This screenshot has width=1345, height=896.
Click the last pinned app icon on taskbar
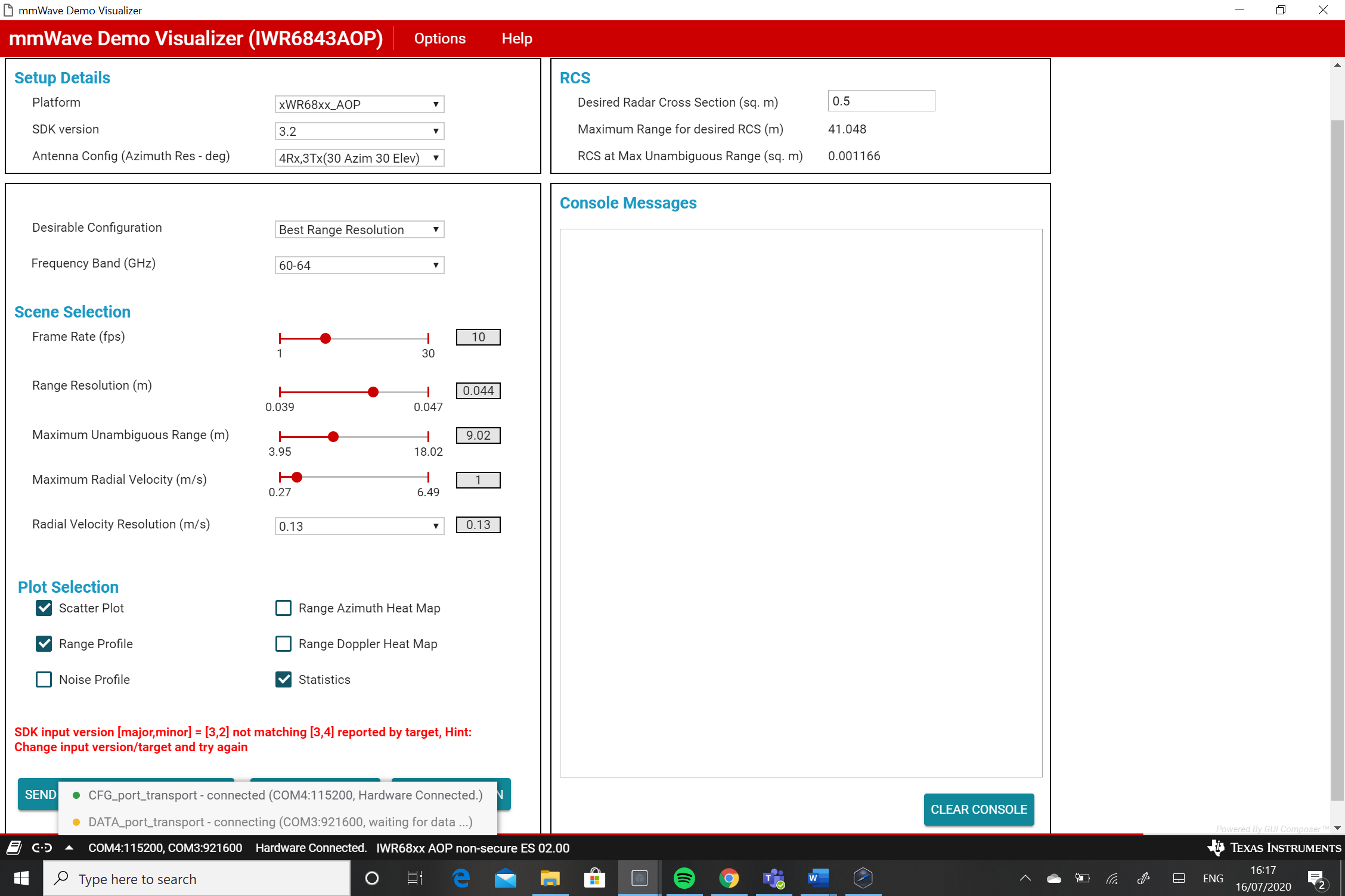[x=863, y=878]
